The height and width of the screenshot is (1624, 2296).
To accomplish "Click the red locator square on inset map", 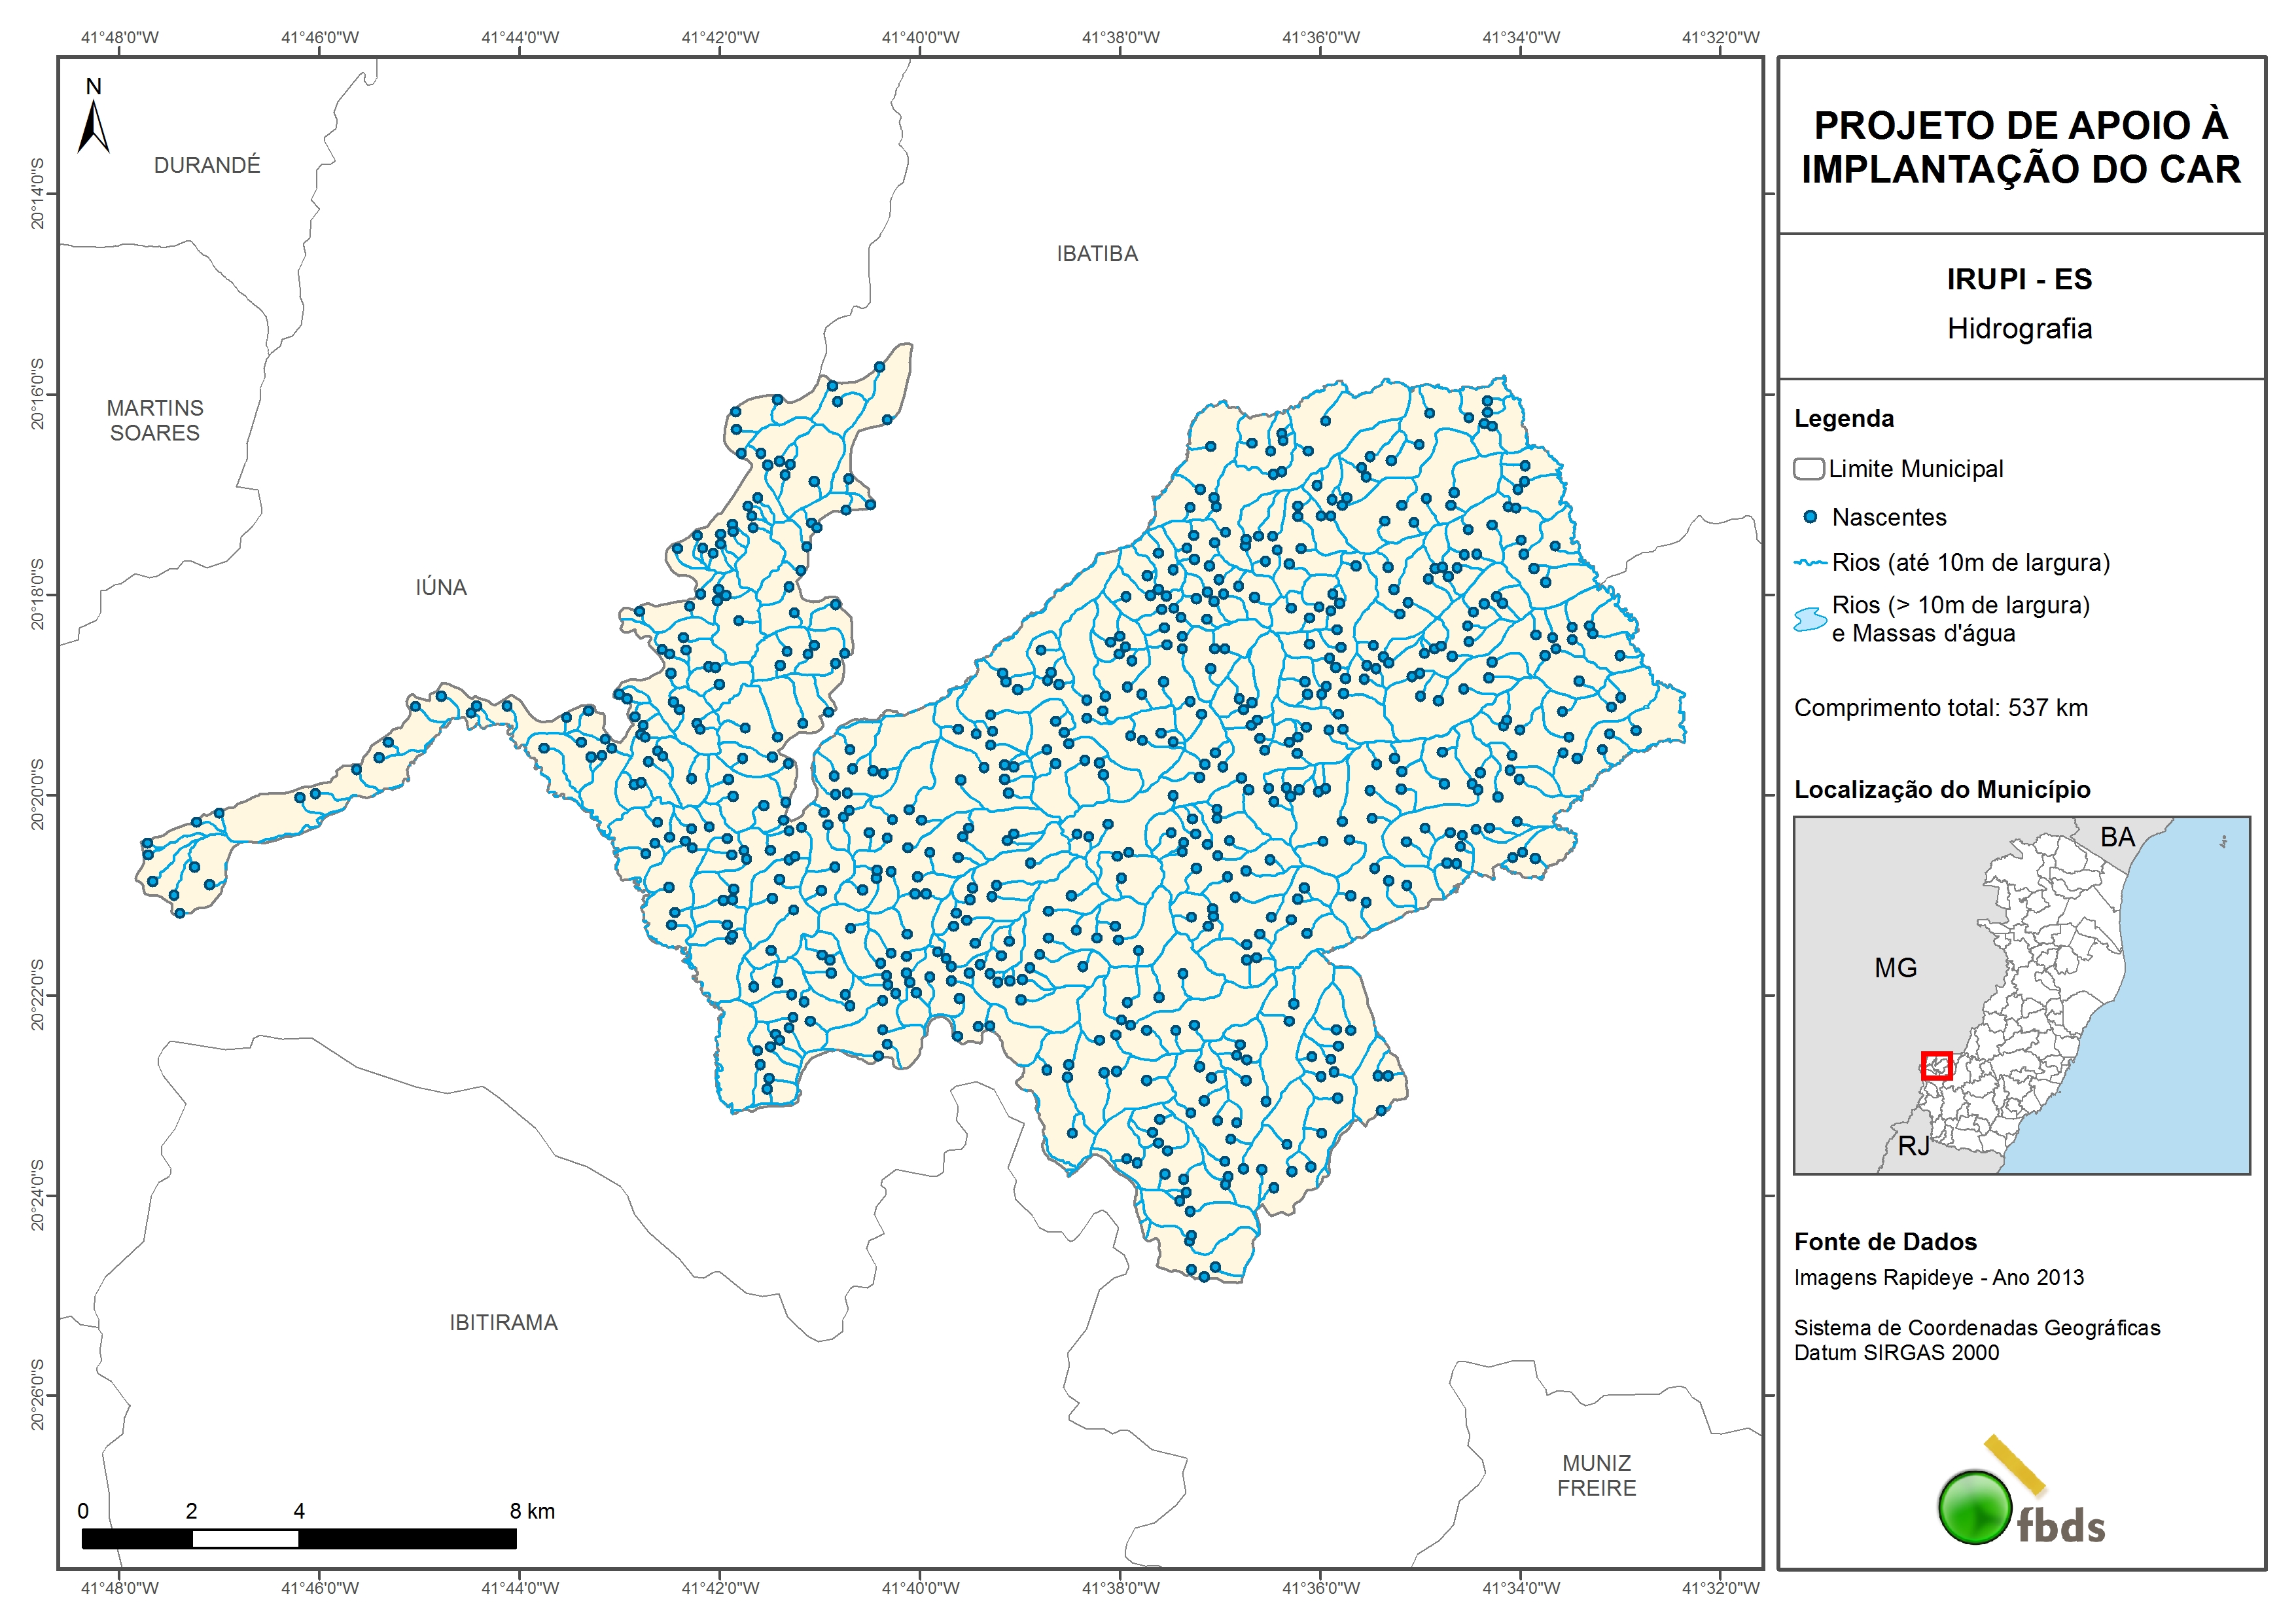I will pyautogui.click(x=1936, y=1066).
